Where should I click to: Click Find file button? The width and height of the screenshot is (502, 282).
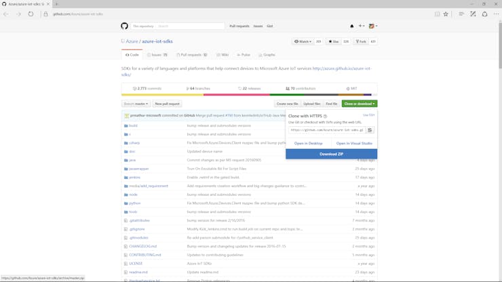[x=331, y=104]
